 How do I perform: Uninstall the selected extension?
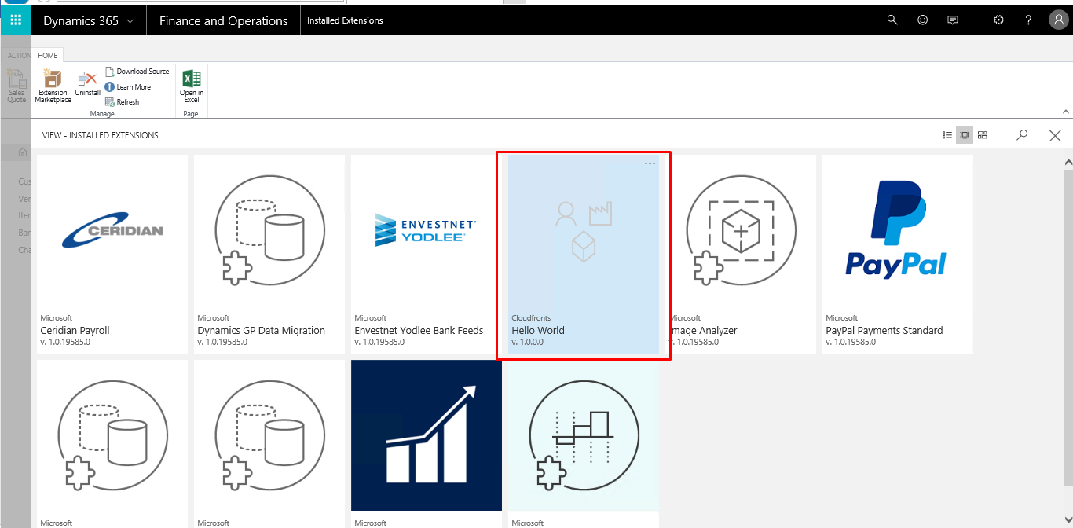coord(87,84)
